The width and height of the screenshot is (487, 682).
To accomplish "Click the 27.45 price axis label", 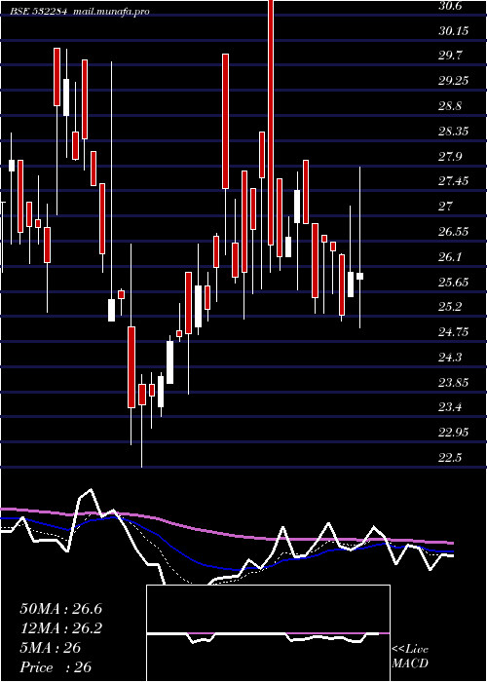I will tap(452, 181).
